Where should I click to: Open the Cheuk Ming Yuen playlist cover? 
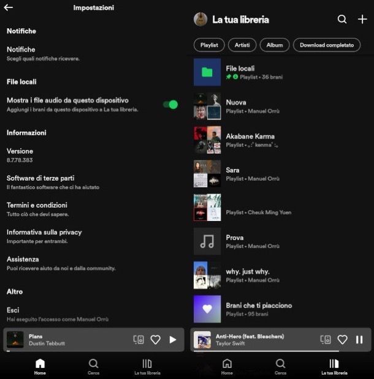click(207, 208)
